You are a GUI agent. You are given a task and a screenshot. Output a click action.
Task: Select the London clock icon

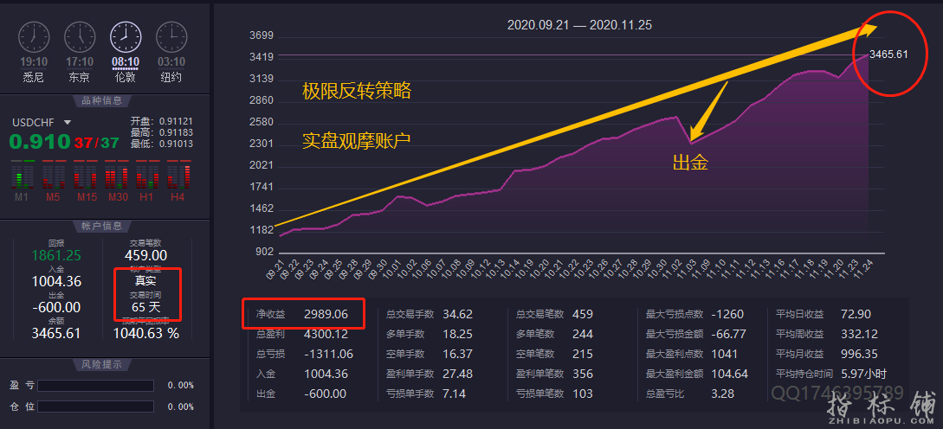[x=125, y=37]
